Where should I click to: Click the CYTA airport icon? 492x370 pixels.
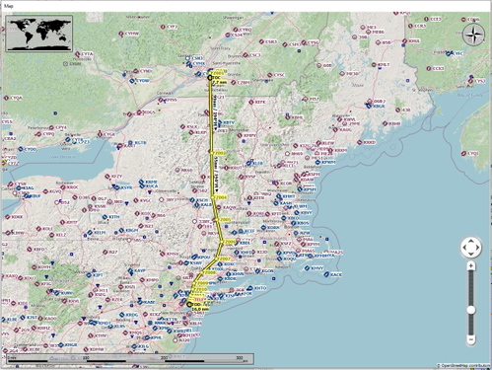click(78, 54)
